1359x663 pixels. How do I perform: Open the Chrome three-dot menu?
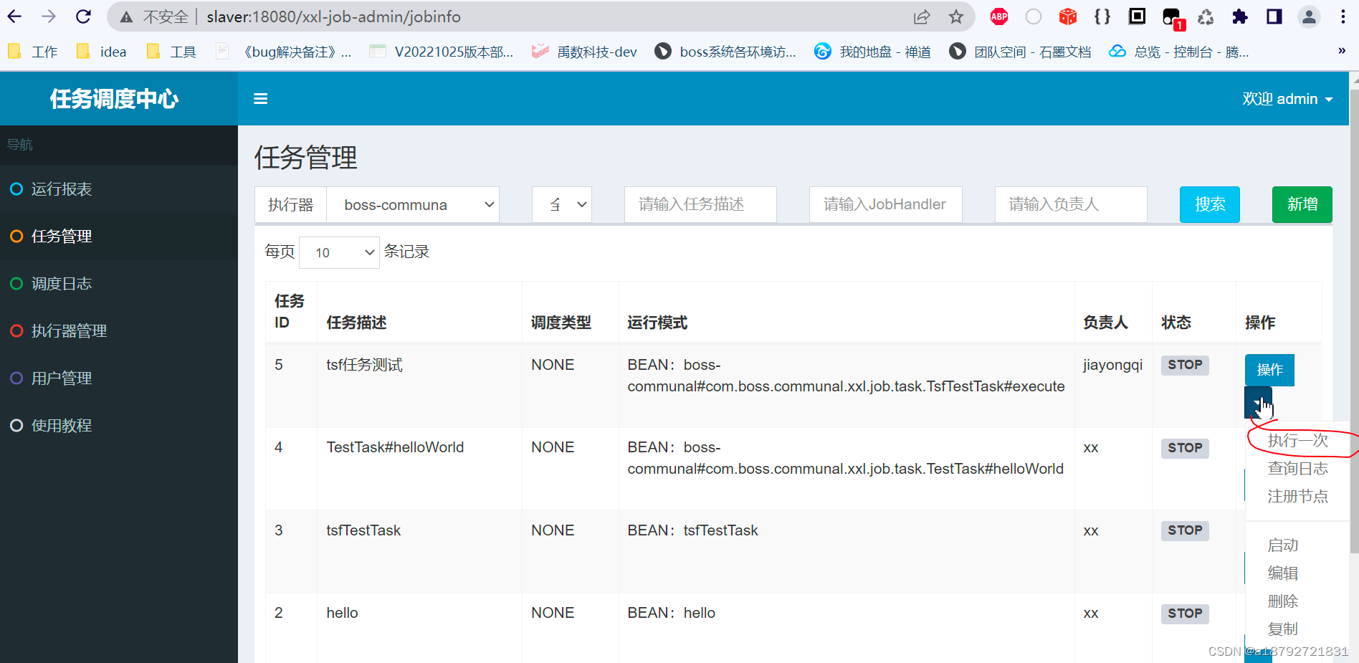coord(1343,16)
